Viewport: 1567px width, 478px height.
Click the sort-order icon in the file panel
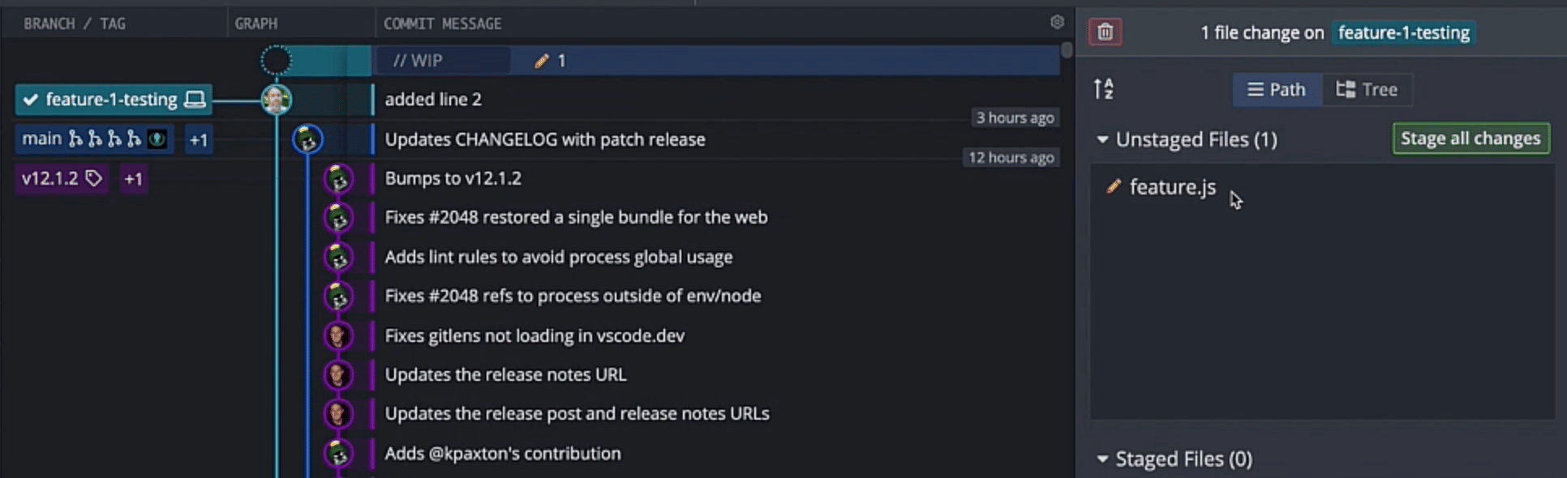tap(1105, 89)
